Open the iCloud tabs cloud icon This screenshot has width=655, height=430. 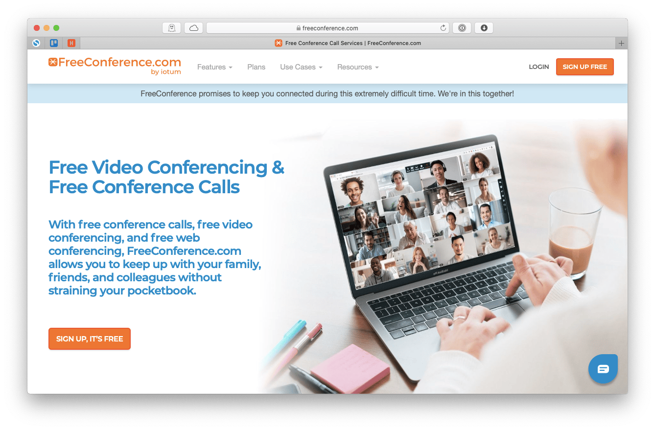(x=193, y=28)
